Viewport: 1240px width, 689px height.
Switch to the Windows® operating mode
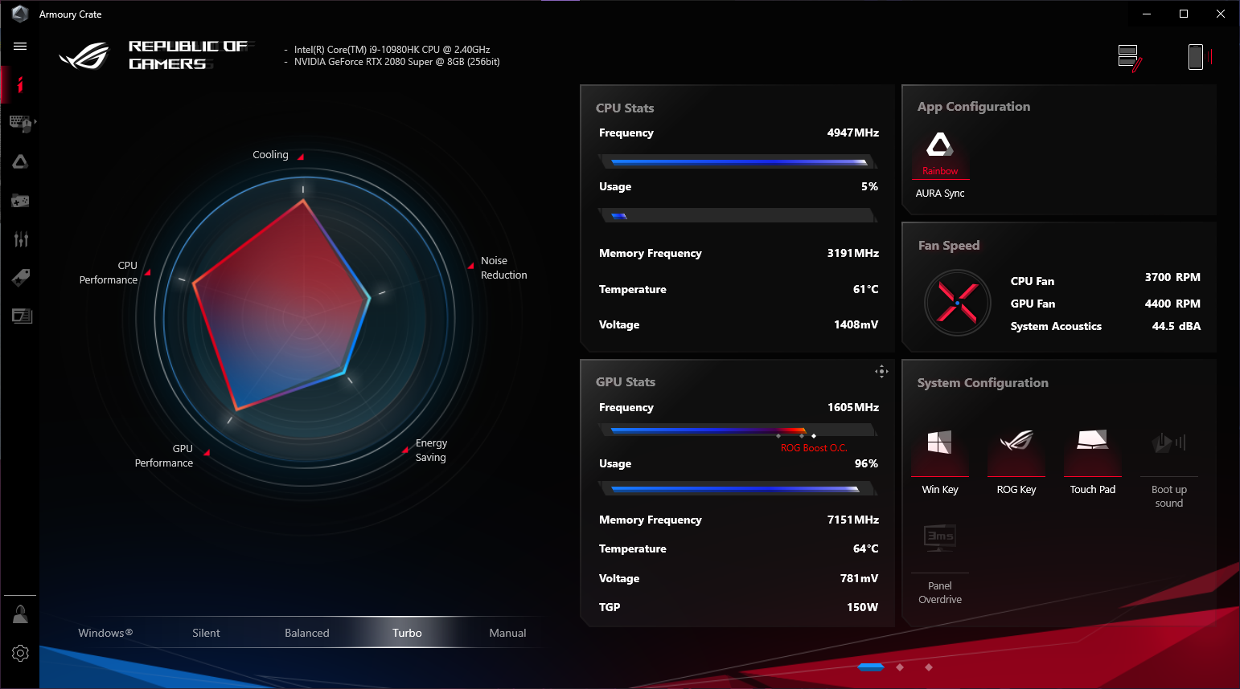(105, 633)
